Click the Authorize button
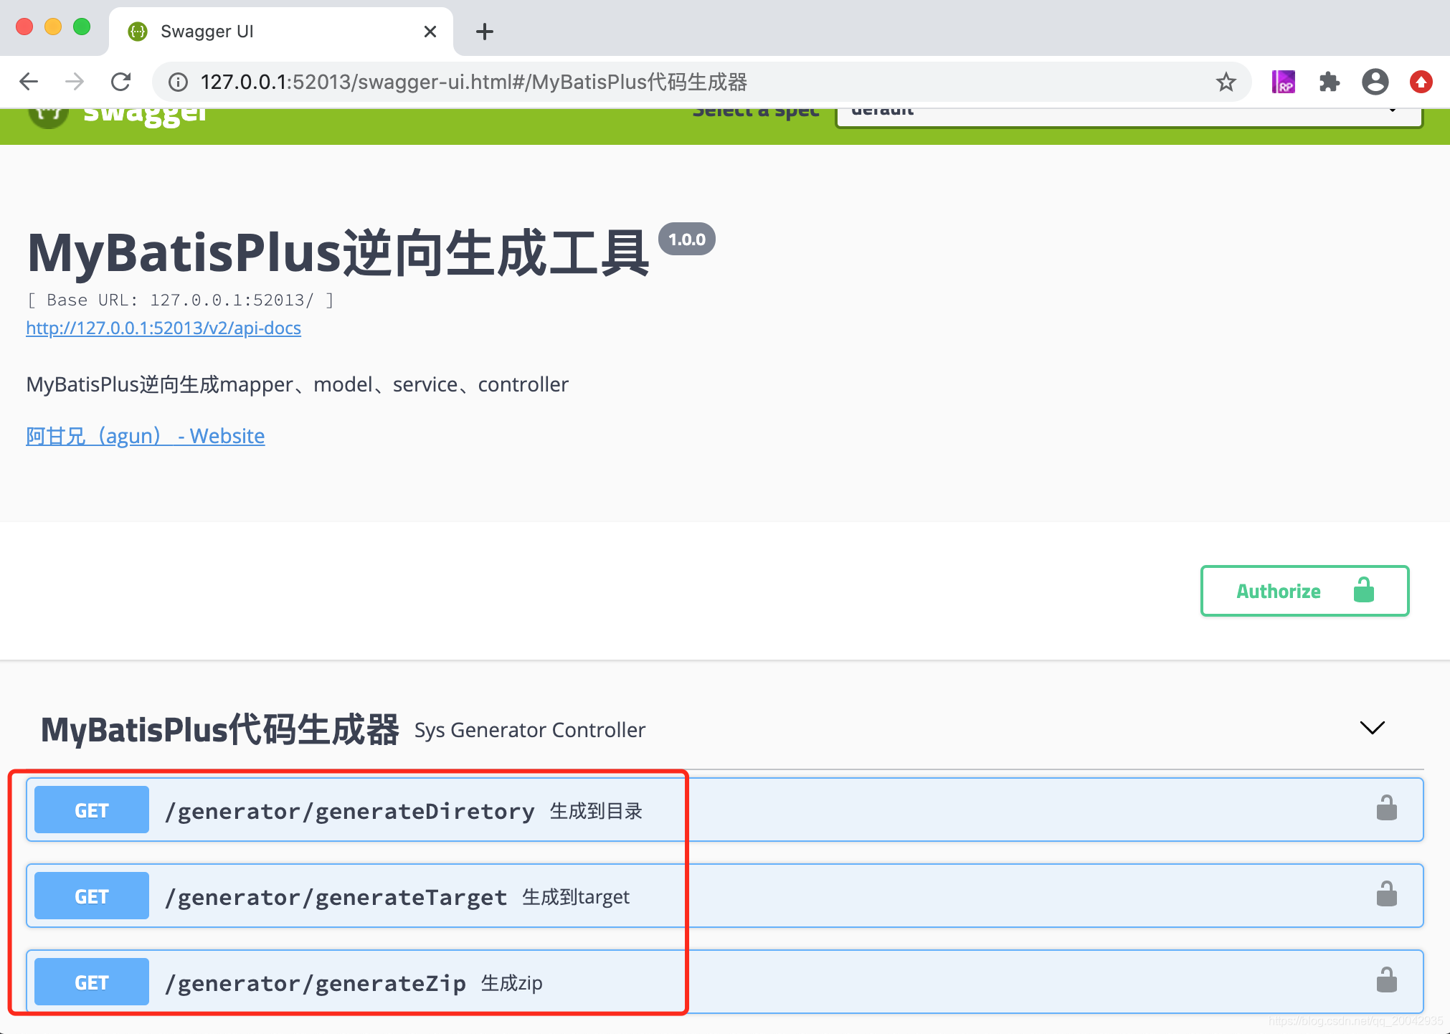The height and width of the screenshot is (1034, 1450). coord(1304,591)
